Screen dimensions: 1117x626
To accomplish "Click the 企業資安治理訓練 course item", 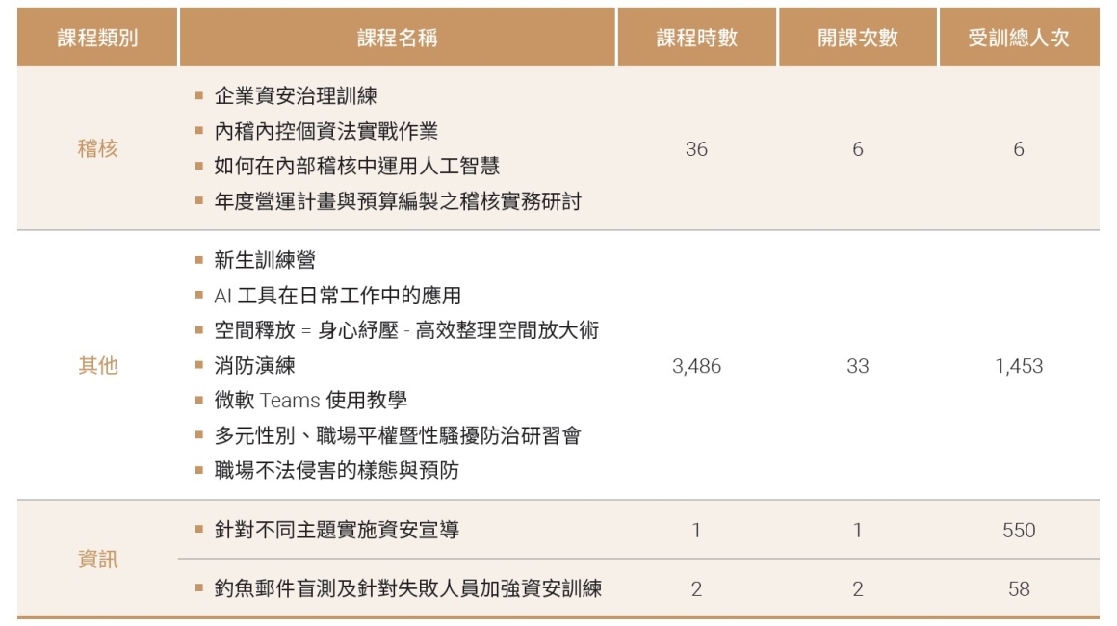I will (x=296, y=95).
